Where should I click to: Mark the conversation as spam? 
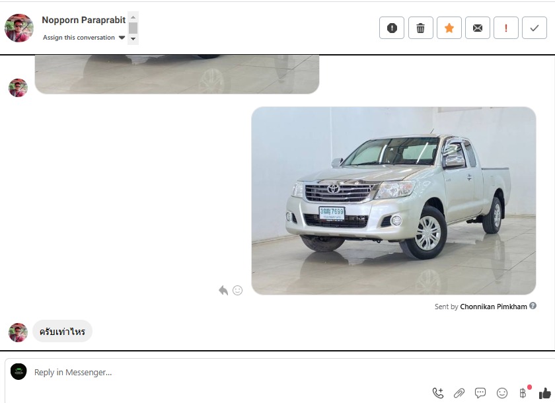(392, 28)
